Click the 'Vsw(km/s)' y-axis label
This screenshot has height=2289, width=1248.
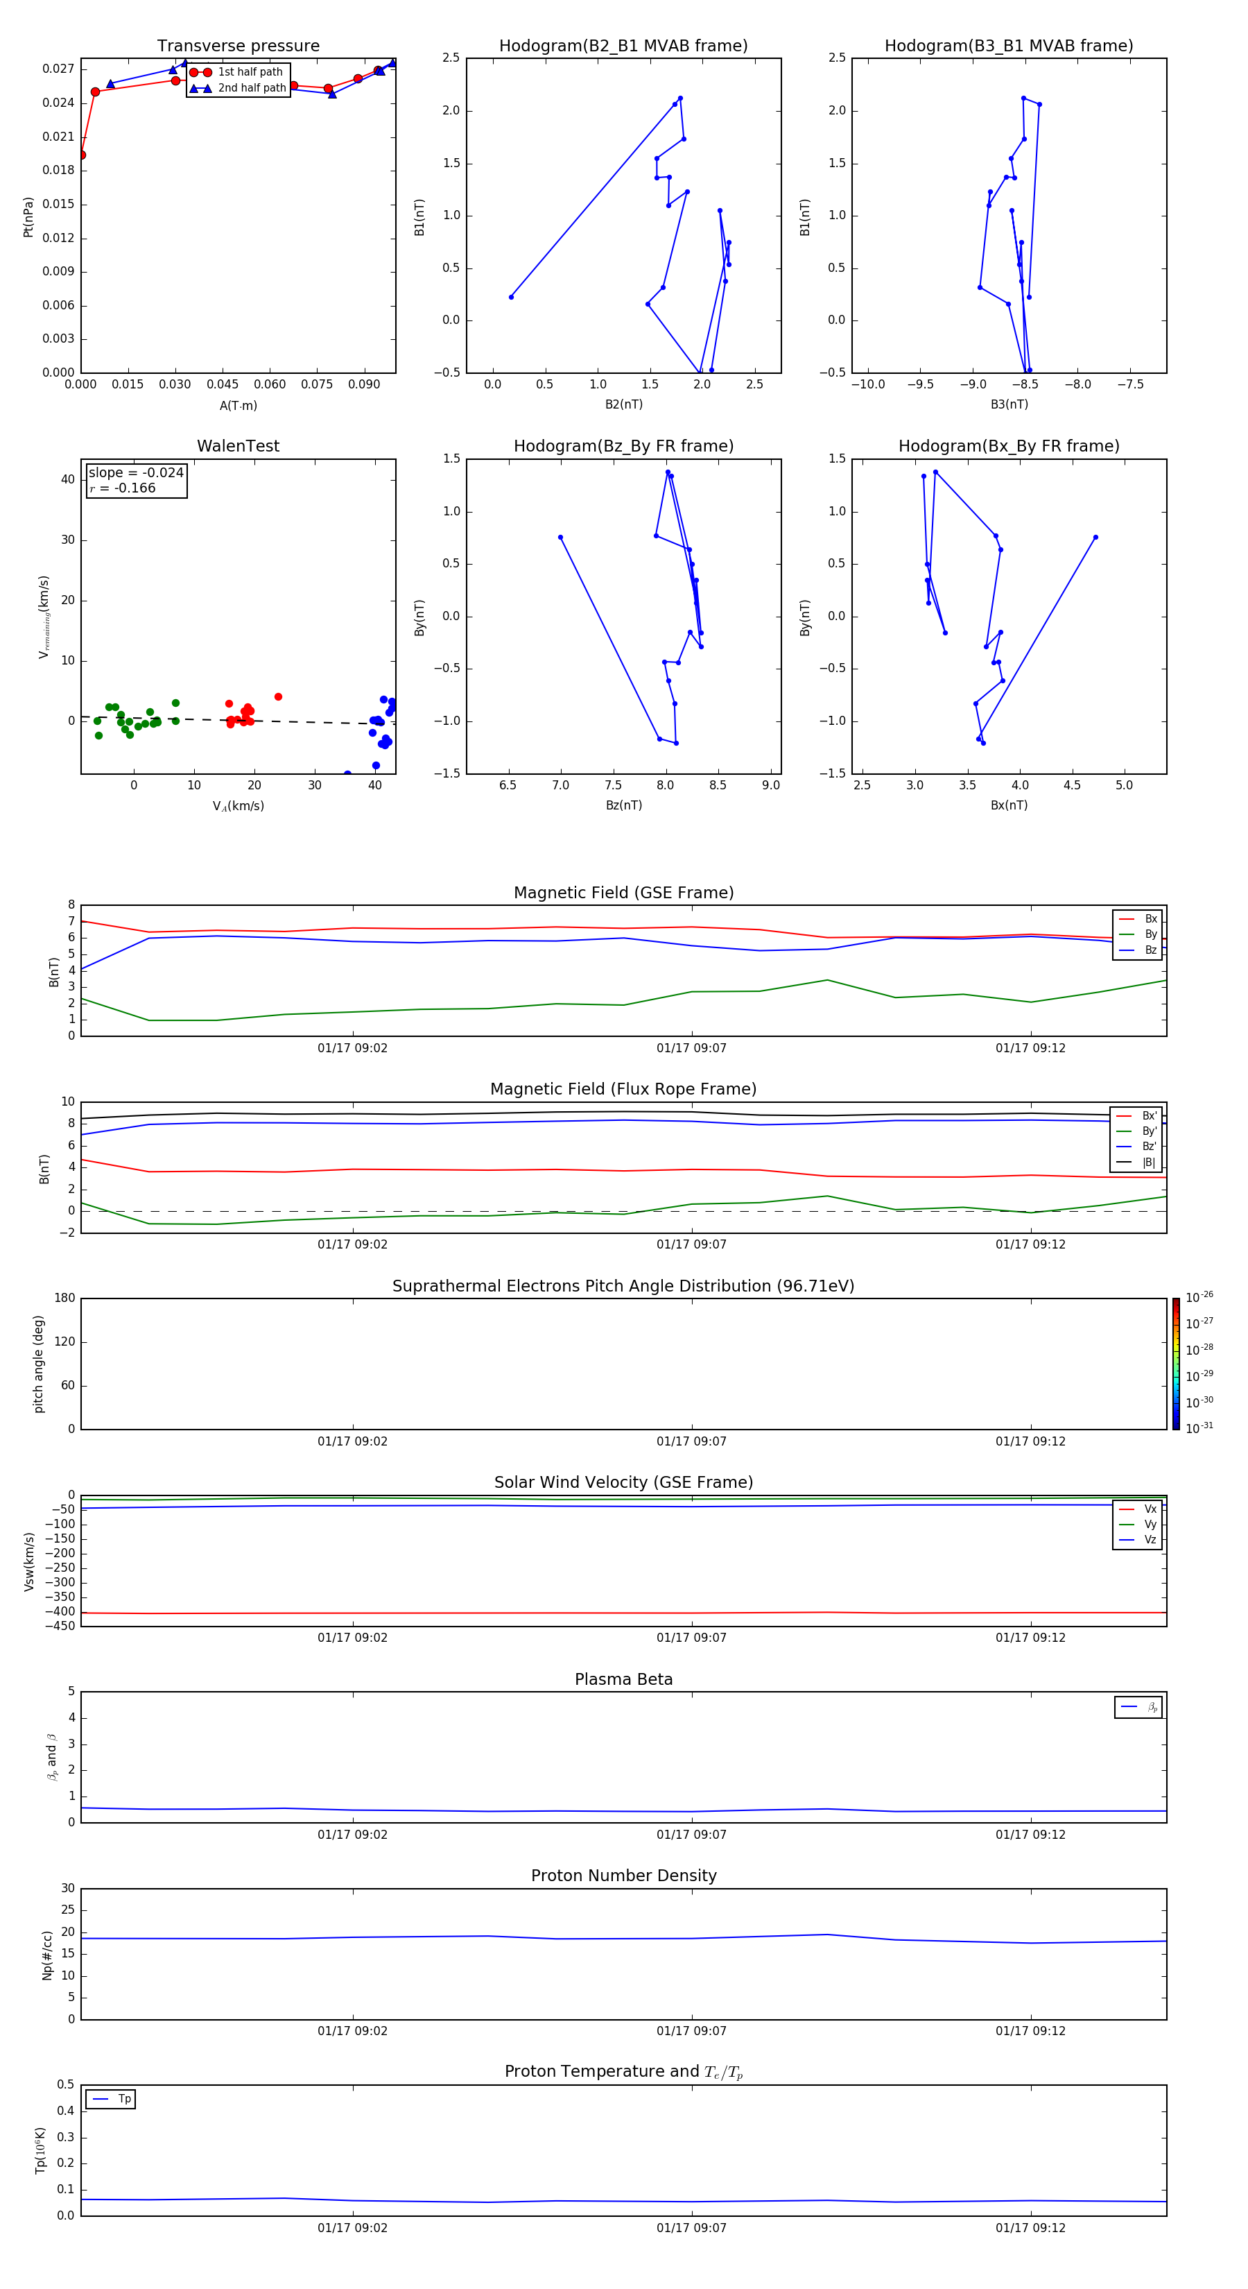click(x=29, y=1561)
